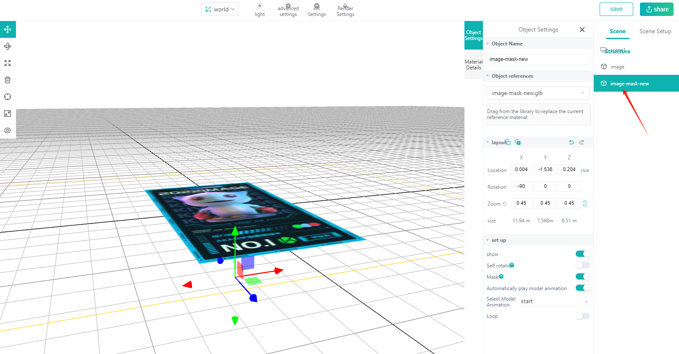Click Zoom Y field 0.45
This screenshot has width=679, height=354.
[x=545, y=203]
